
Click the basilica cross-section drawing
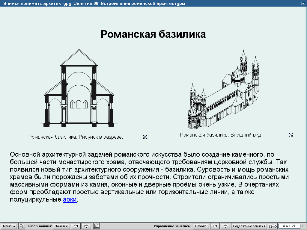coord(79,88)
